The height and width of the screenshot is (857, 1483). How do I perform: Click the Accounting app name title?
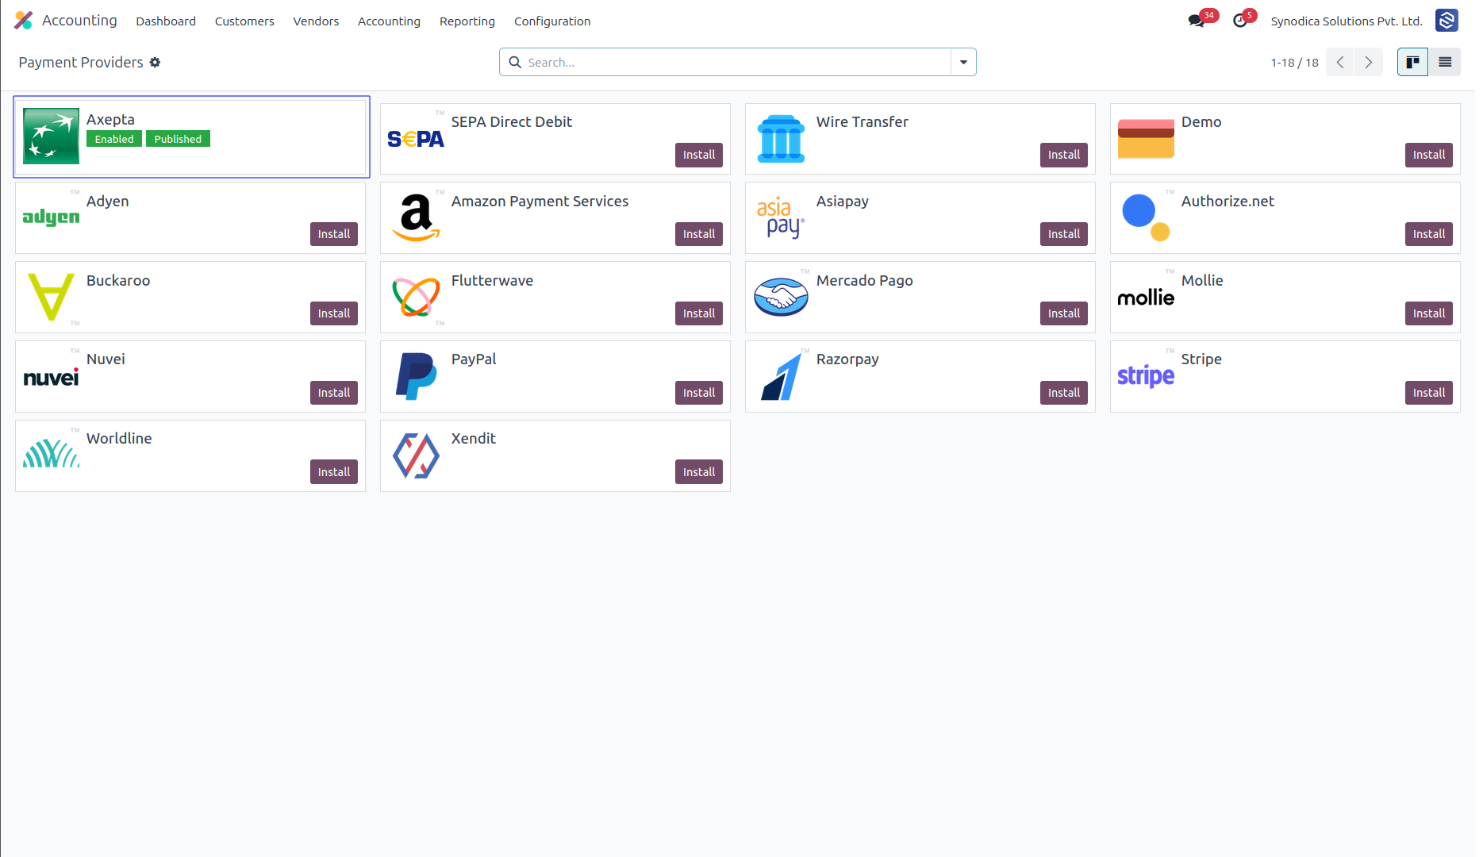tap(79, 21)
